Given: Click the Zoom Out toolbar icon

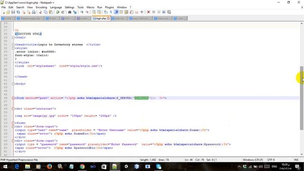Looking at the screenshot, I should point(87,12).
